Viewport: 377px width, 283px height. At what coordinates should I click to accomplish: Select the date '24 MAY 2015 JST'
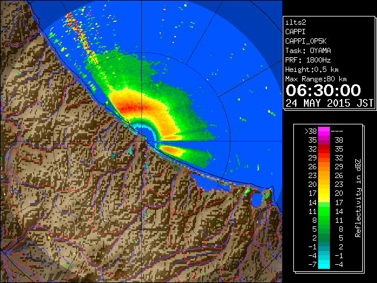(x=330, y=103)
